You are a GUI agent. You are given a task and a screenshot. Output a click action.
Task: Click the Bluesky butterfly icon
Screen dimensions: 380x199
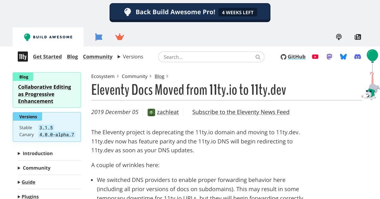[x=343, y=57]
